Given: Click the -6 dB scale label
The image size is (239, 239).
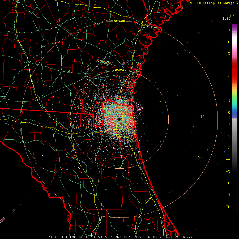Looking at the screenshot, I should point(228,183).
